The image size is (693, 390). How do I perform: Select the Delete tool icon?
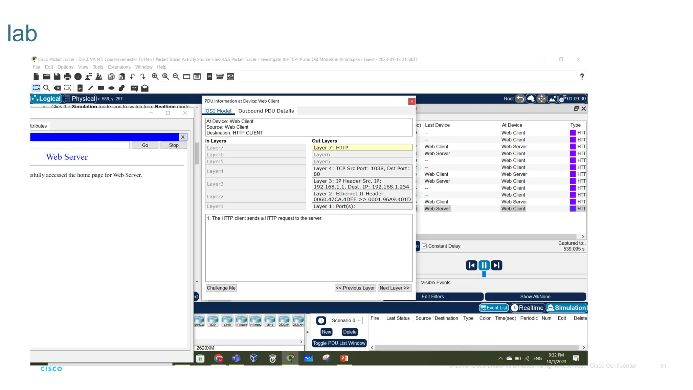[x=57, y=88]
